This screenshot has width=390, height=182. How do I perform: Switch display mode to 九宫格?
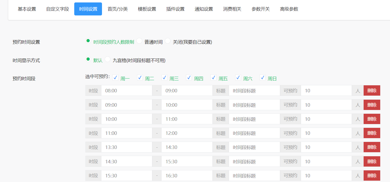coord(107,59)
